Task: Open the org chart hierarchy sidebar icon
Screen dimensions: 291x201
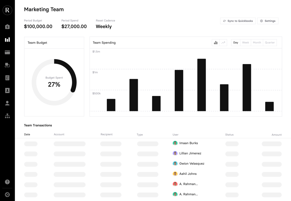Action: [7, 116]
